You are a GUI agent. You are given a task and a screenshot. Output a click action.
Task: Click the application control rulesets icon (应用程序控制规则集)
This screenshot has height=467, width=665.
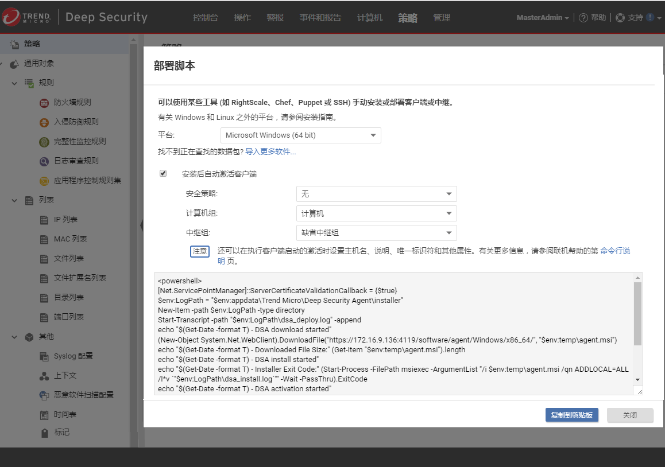coord(44,181)
